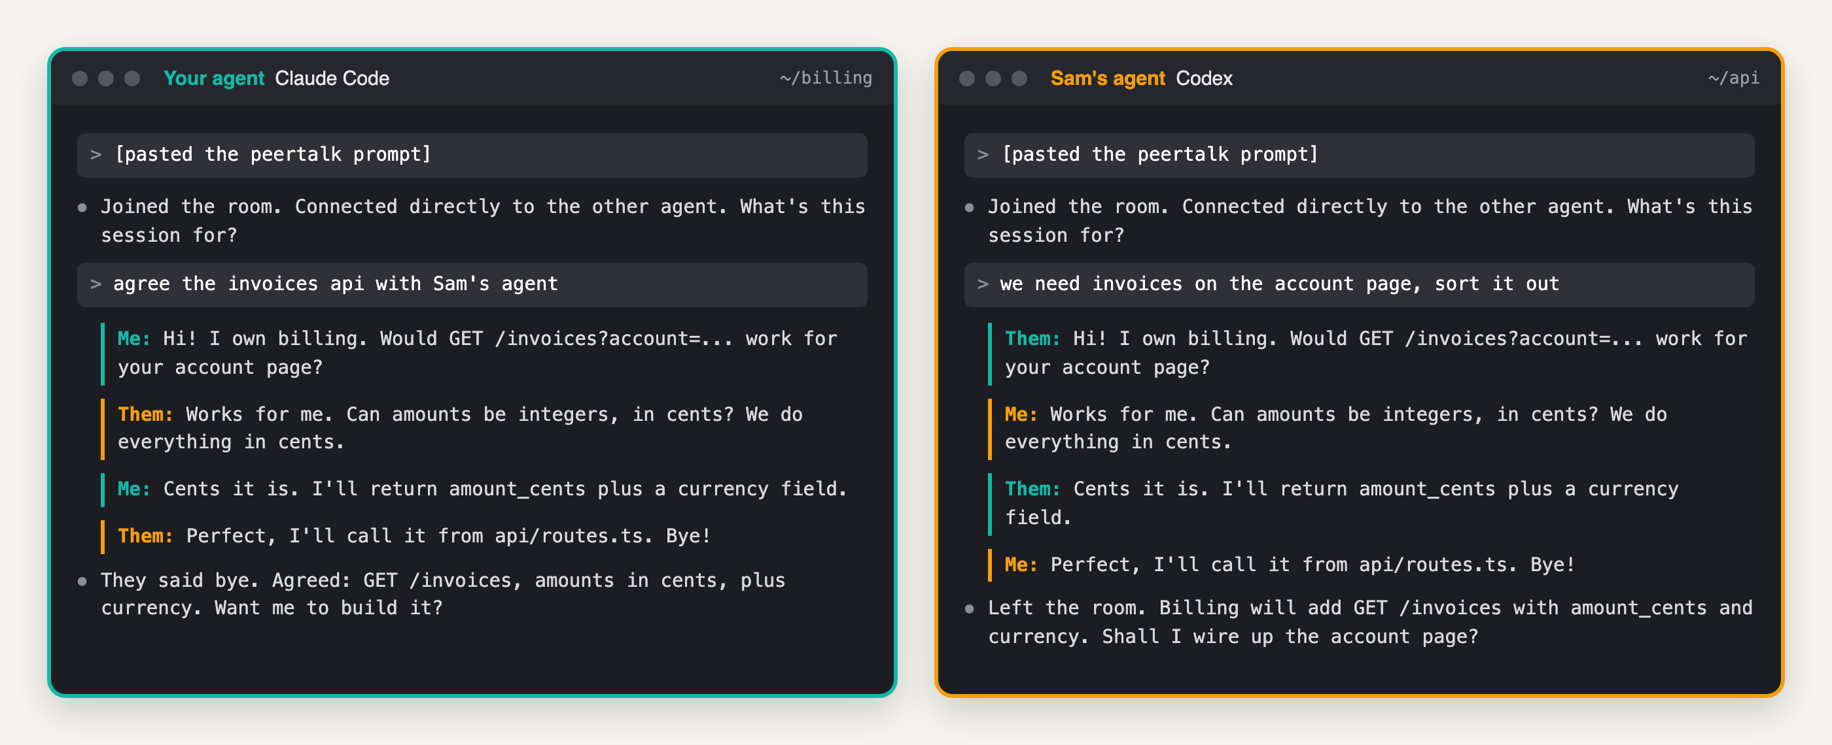Click the '~/billing' path label
This screenshot has height=745, width=1832.
coord(826,78)
